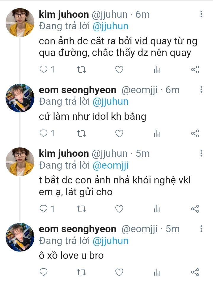Share the 'cứ làm như idol kh bằng' tweet

[195, 134]
